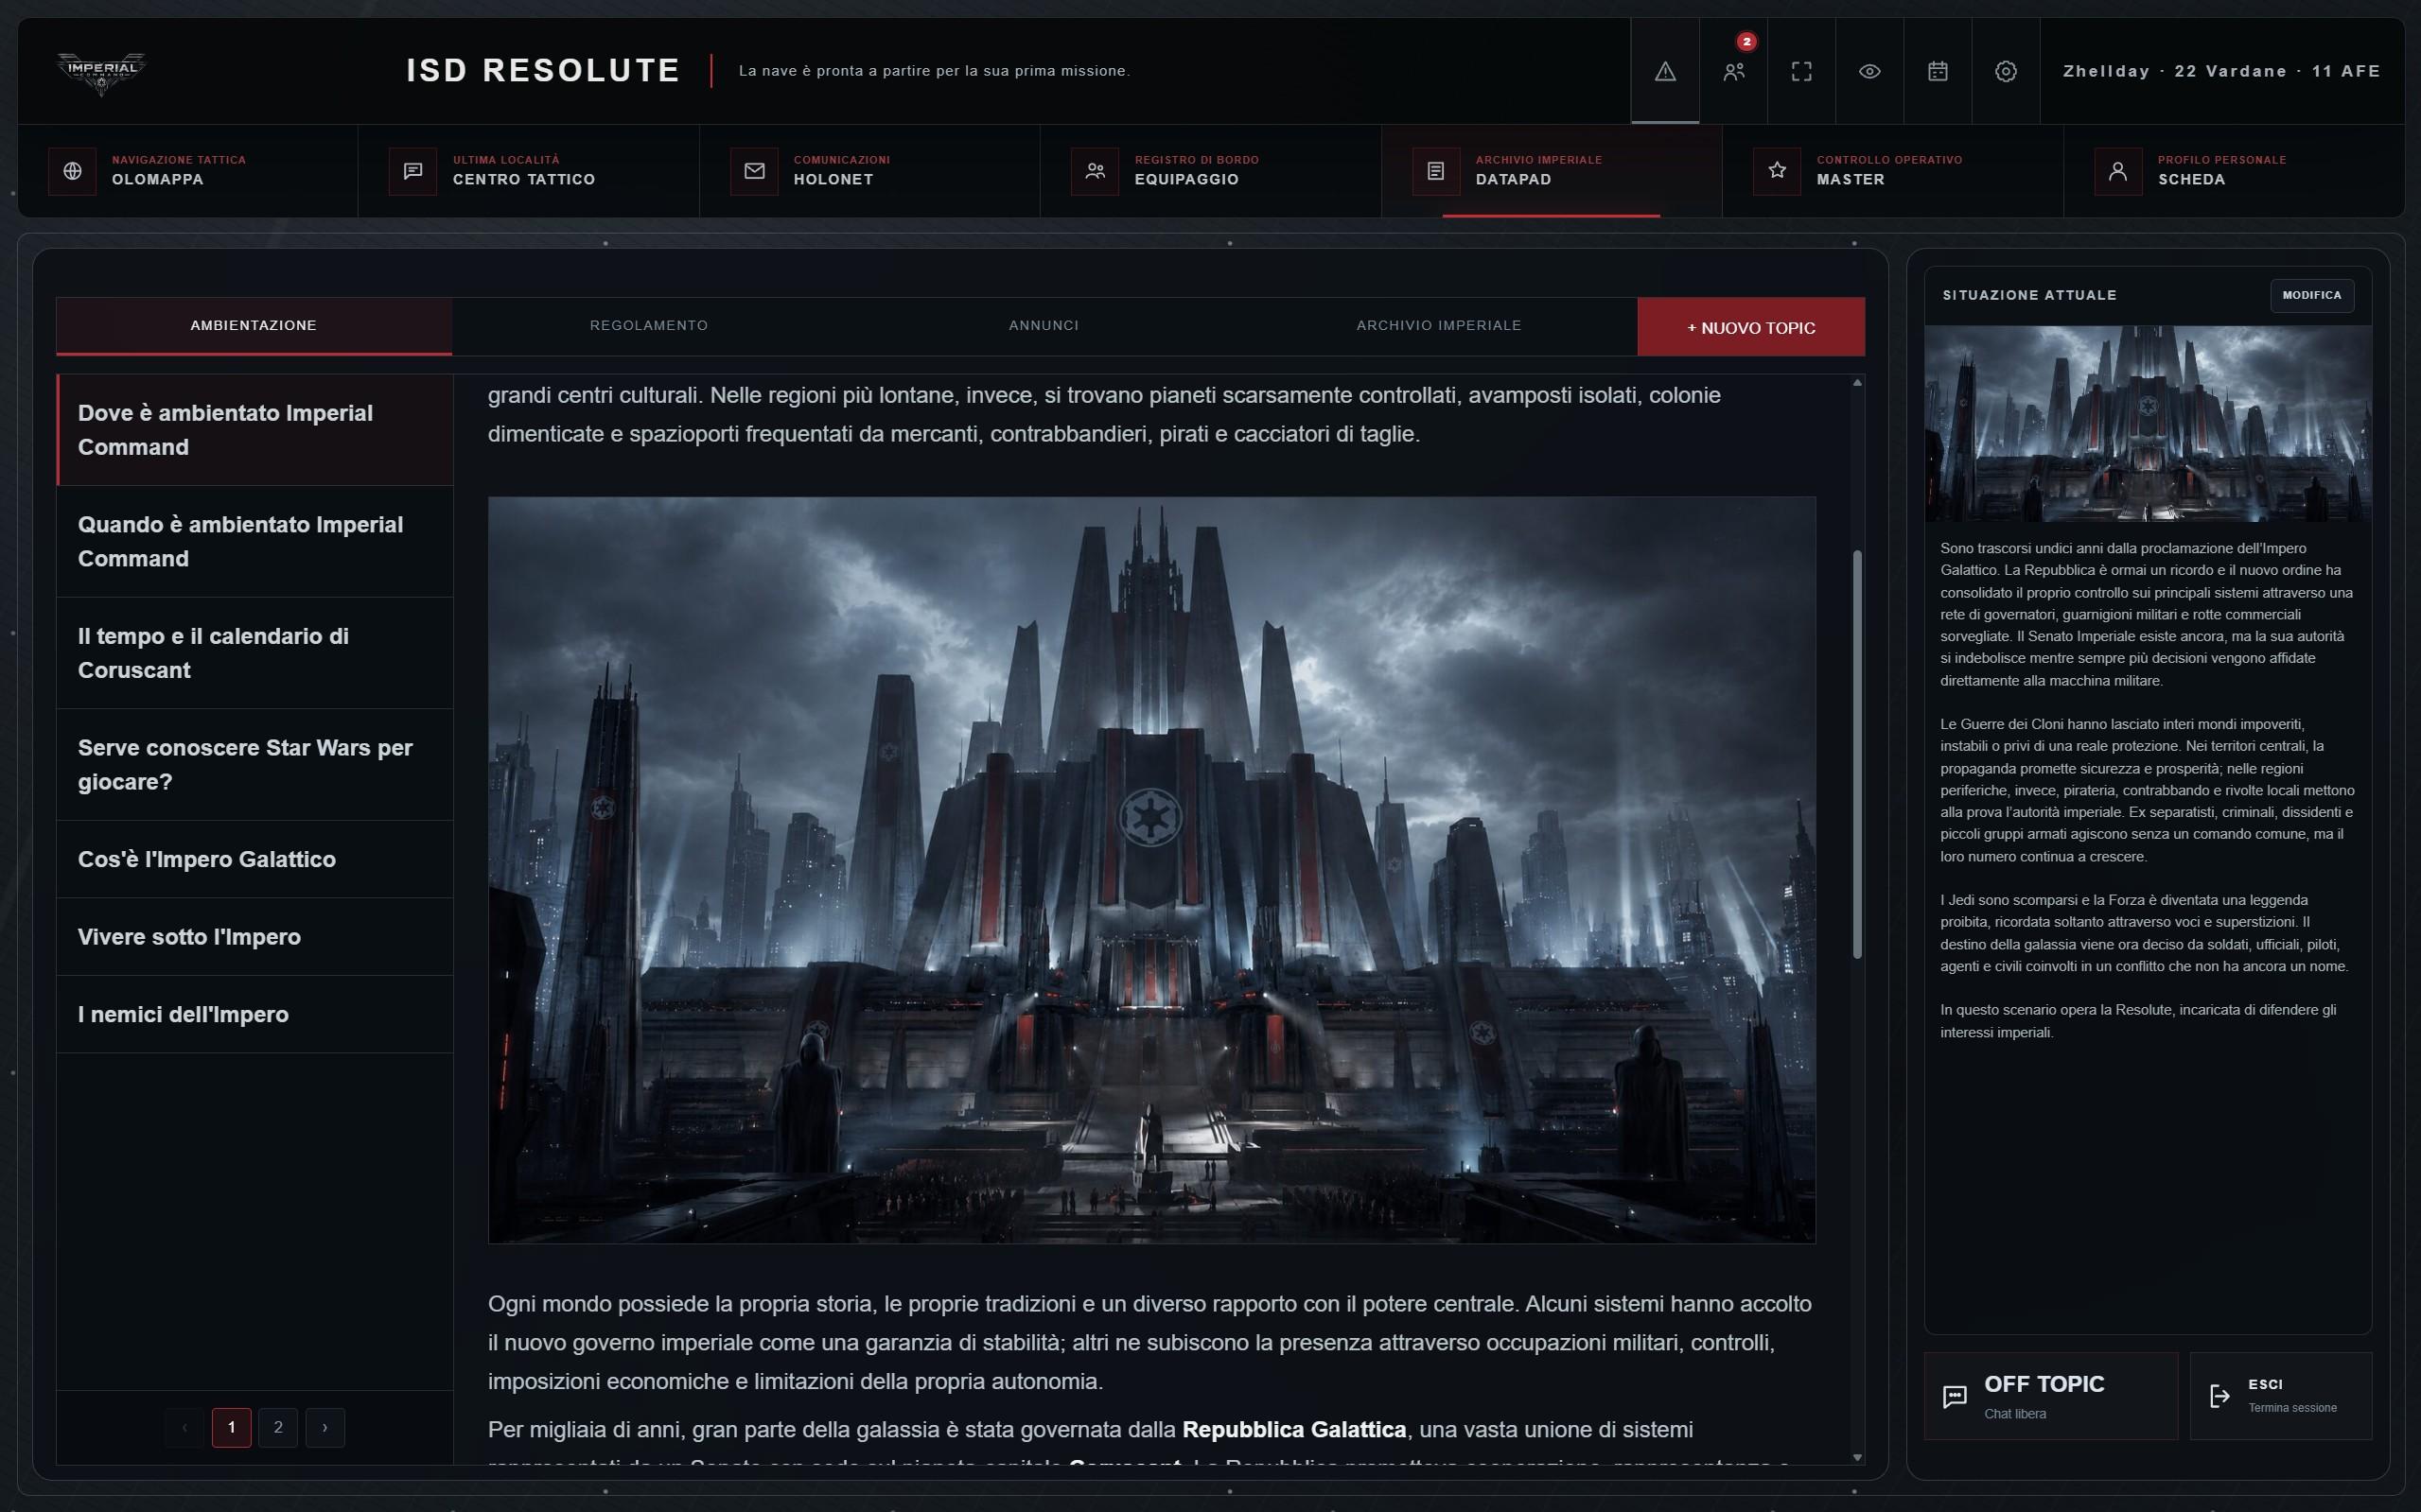Toggle the eye visibility icon in header
Viewport: 2421px width, 1512px height.
(x=1869, y=71)
